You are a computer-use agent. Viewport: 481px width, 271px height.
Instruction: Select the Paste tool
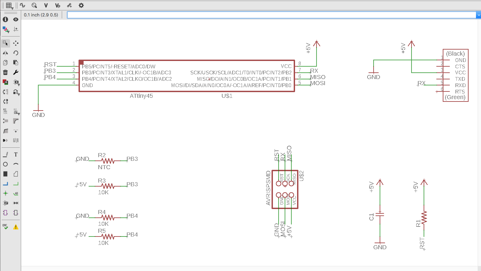tap(15, 63)
